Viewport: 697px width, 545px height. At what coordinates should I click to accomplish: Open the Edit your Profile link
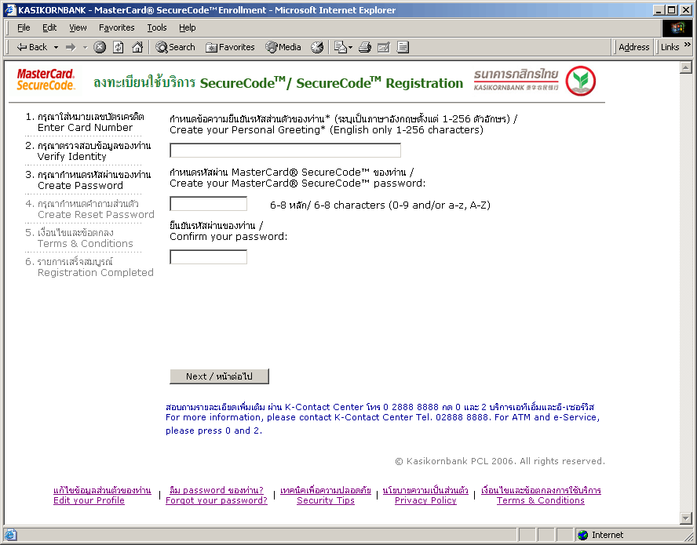click(x=102, y=496)
